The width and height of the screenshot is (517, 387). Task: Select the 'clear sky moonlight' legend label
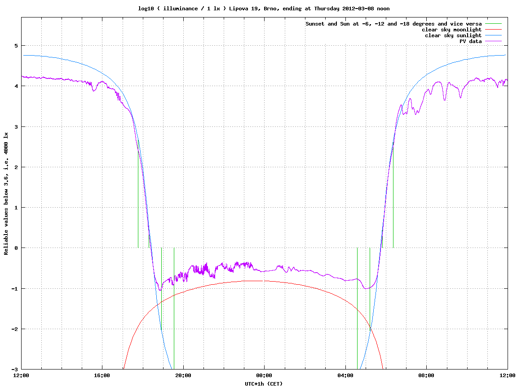[x=452, y=30]
